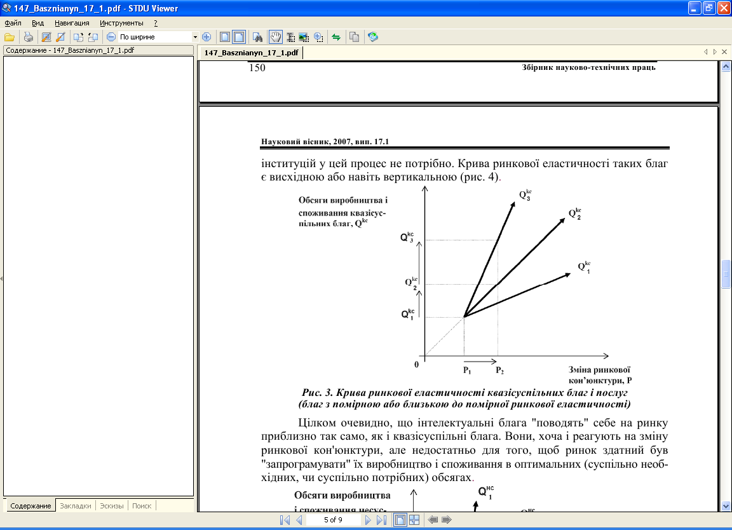This screenshot has width=732, height=530.
Task: Close the current document tab with X
Action: (x=724, y=52)
